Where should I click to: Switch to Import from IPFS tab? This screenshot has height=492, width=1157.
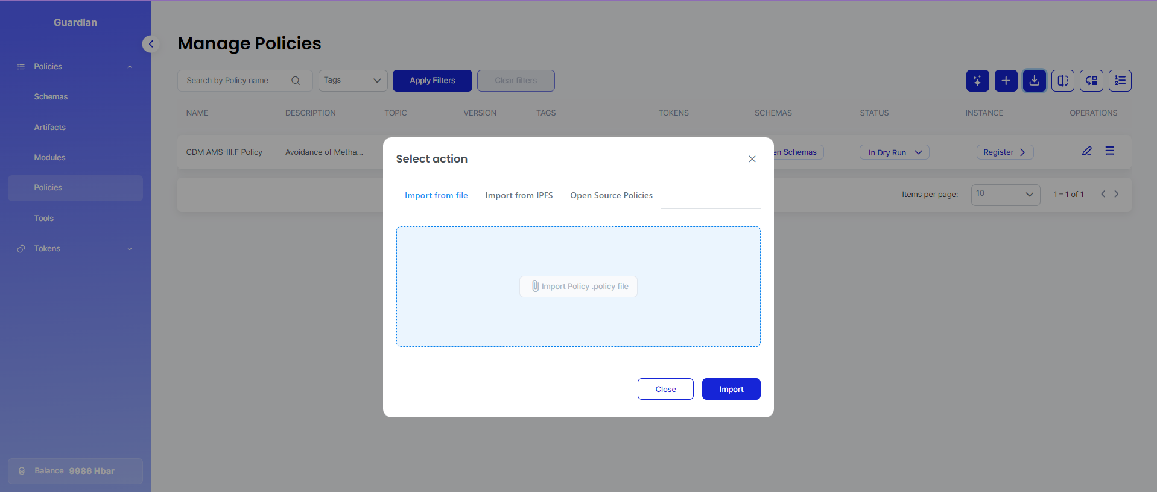(519, 195)
